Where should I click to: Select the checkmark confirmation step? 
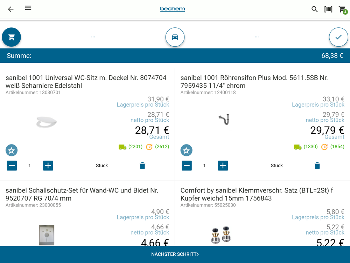coord(338,37)
